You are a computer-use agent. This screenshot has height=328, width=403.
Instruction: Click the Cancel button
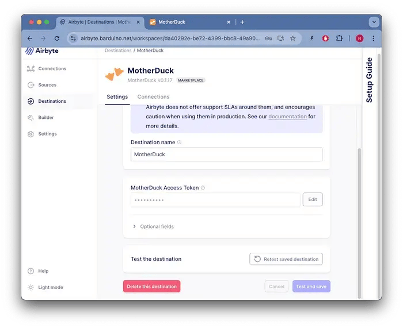click(276, 287)
